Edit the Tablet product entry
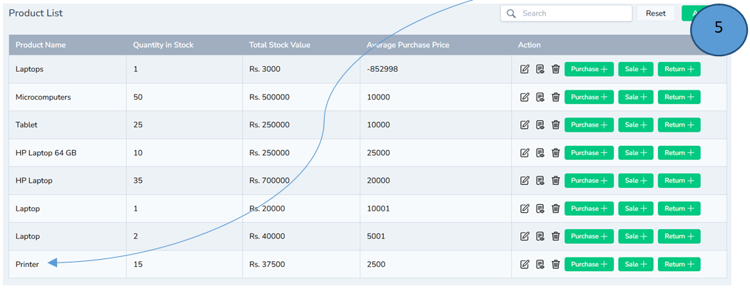 coord(525,125)
